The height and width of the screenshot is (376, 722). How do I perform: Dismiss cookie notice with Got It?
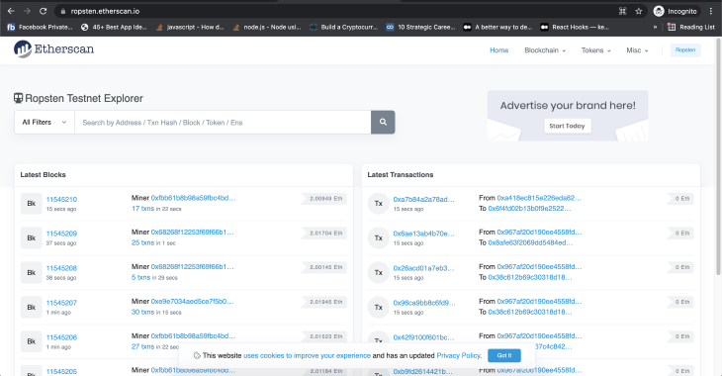pos(504,355)
